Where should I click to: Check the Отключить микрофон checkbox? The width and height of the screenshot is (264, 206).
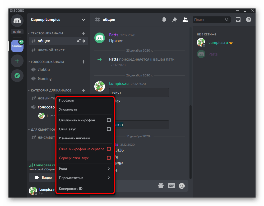(109, 120)
